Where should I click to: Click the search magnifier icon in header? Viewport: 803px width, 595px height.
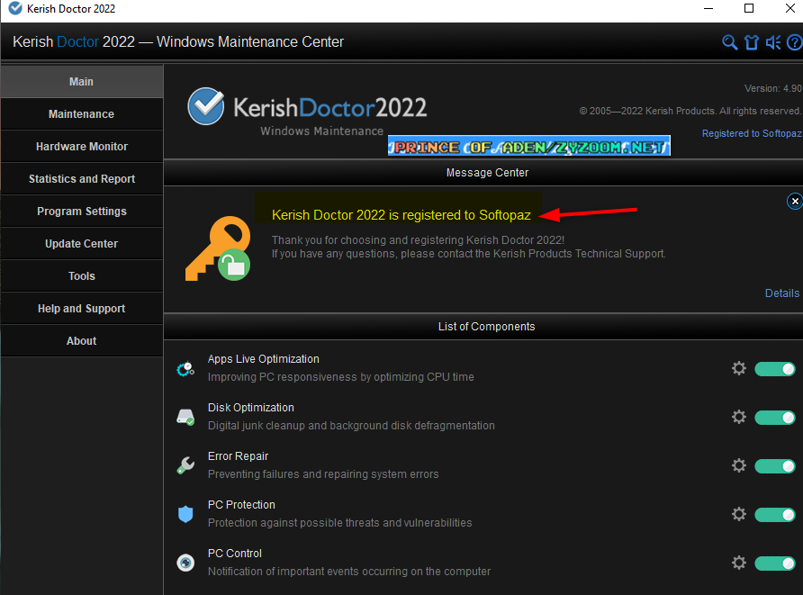coord(729,42)
